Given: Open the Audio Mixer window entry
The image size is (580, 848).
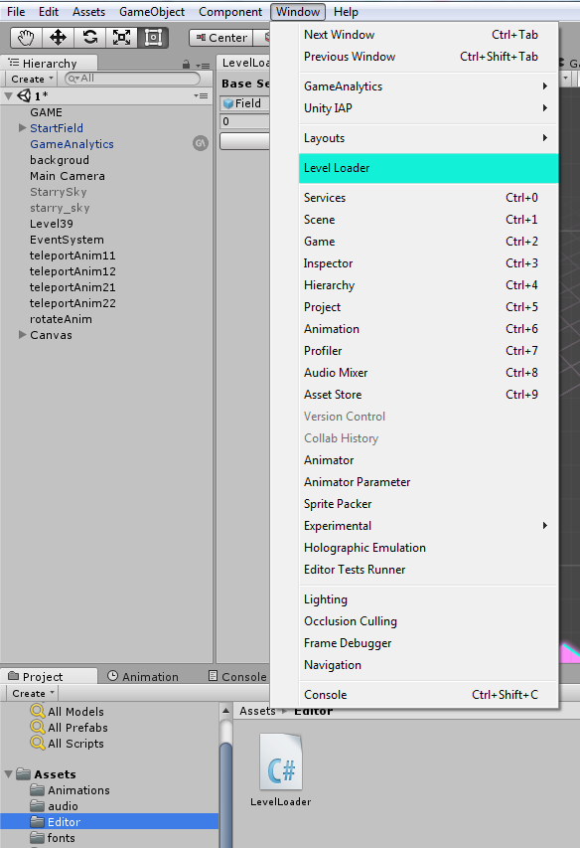Looking at the screenshot, I should [x=428, y=373].
